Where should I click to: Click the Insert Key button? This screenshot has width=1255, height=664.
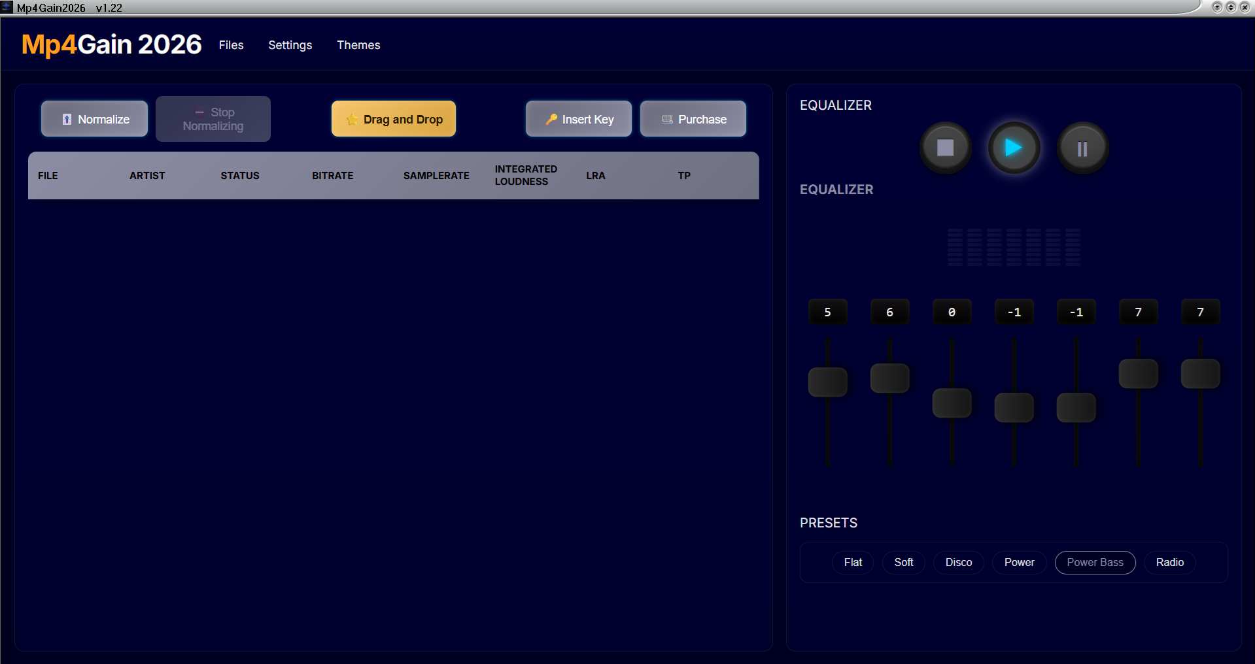579,119
